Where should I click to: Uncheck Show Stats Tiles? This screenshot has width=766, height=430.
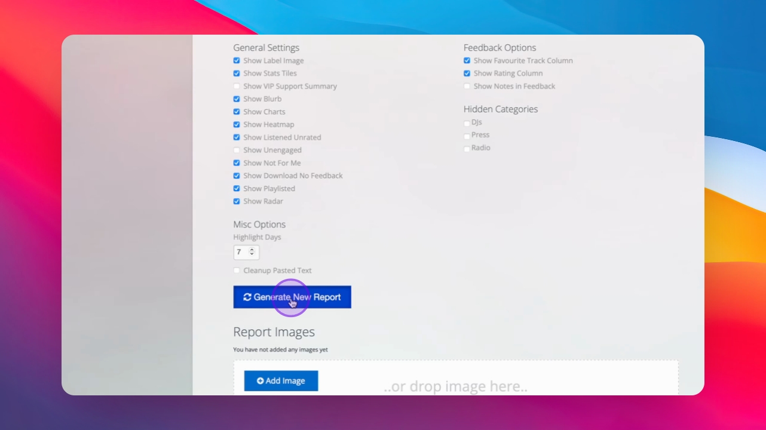[237, 73]
